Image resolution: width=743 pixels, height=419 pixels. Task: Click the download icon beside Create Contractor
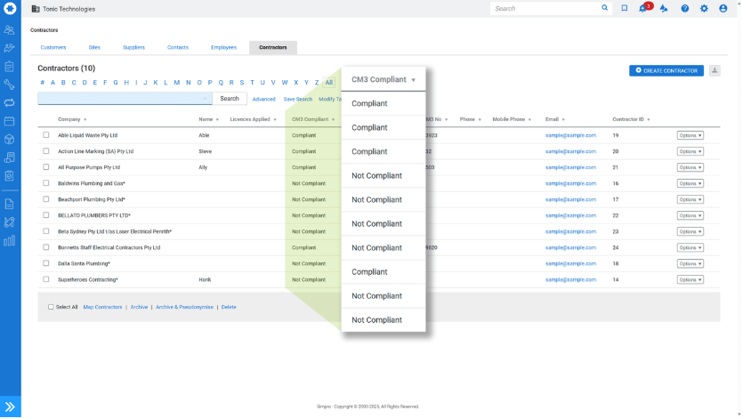click(715, 70)
